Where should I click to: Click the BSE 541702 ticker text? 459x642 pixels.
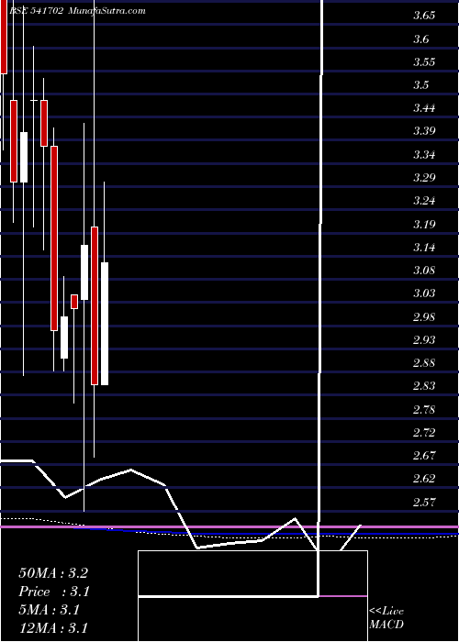(x=36, y=11)
